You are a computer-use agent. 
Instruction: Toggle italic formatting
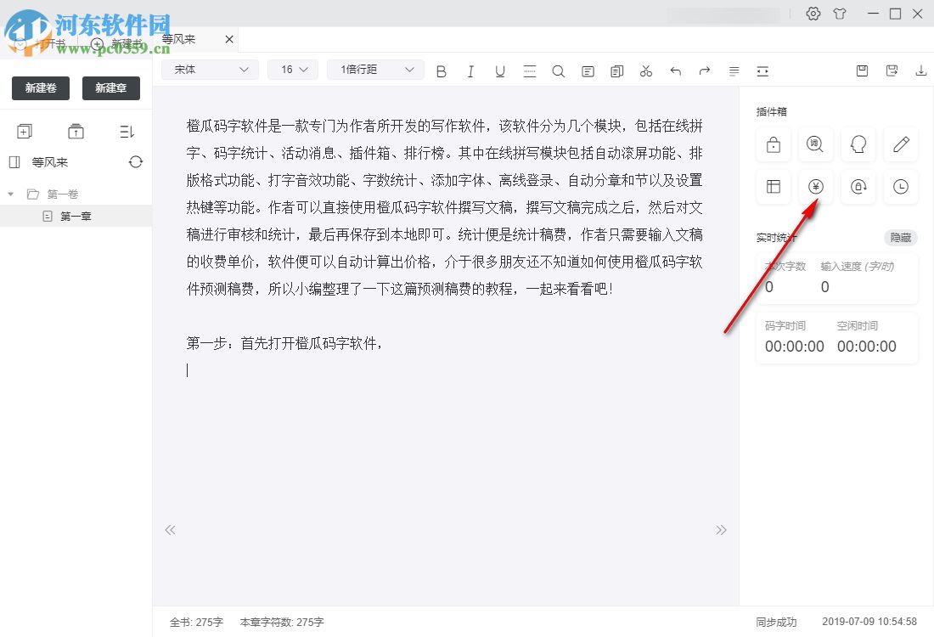[470, 71]
